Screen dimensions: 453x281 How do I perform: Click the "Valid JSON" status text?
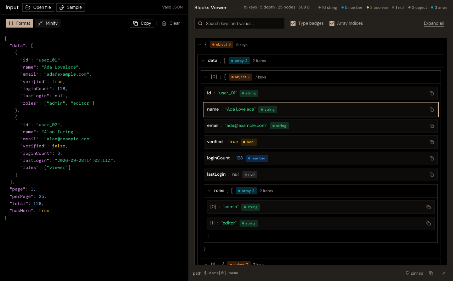tap(172, 7)
